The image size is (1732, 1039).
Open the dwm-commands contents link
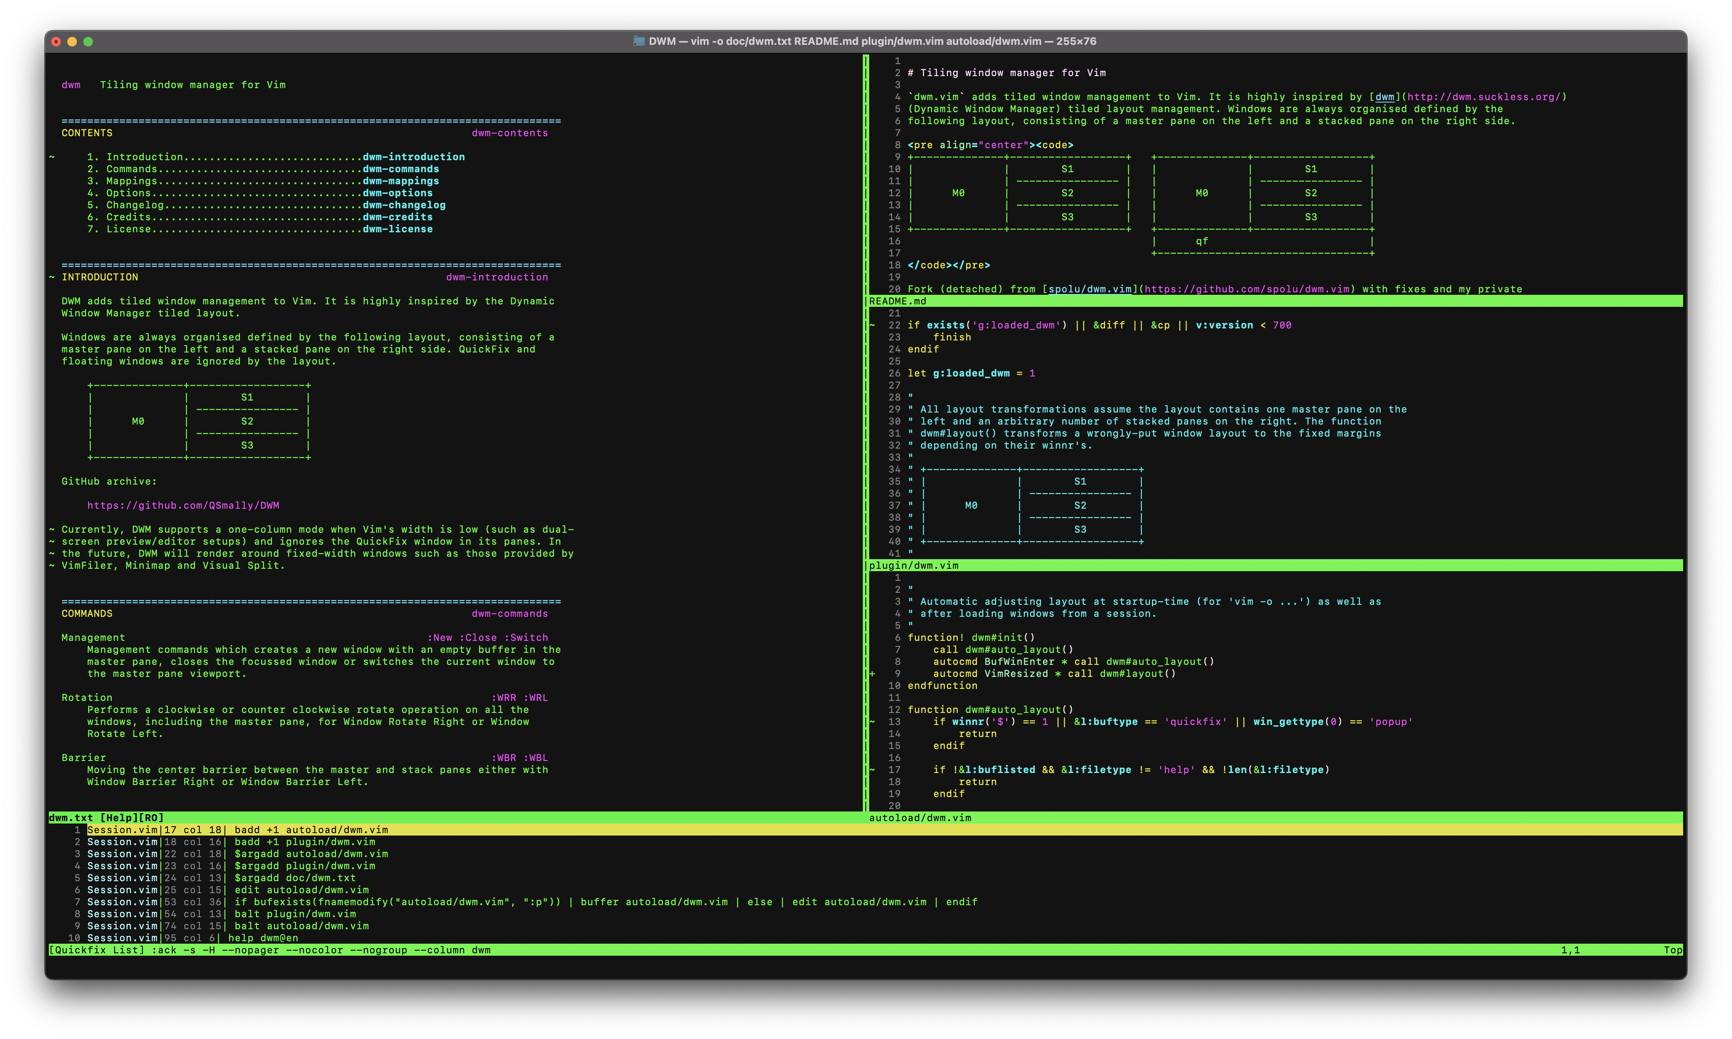[401, 169]
